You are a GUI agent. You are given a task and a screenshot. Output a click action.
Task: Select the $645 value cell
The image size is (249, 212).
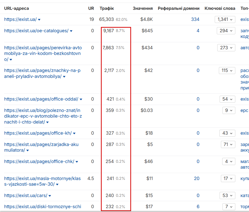point(147,31)
